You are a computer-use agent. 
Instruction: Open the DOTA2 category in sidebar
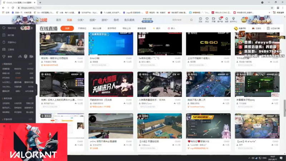point(30,69)
